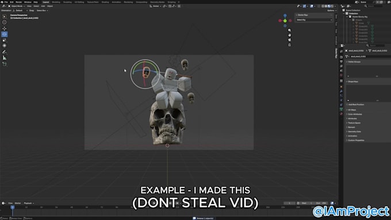Click the blue Z axis on navigation gizmo
The width and height of the screenshot is (391, 220).
click(285, 16)
